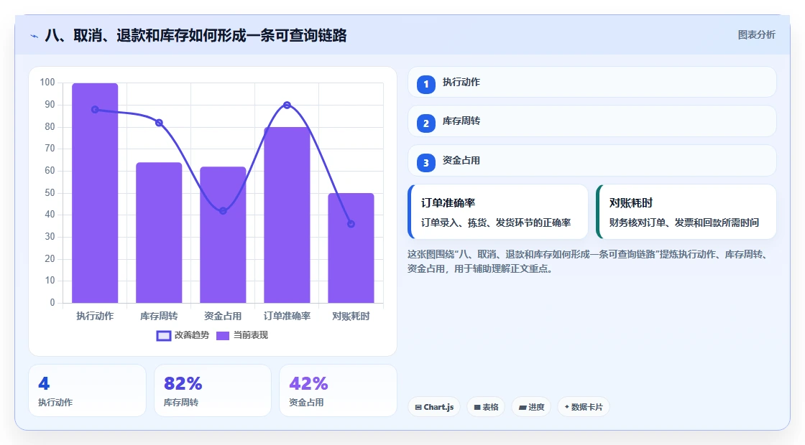Click the trend line point above 订单准确率

point(287,105)
